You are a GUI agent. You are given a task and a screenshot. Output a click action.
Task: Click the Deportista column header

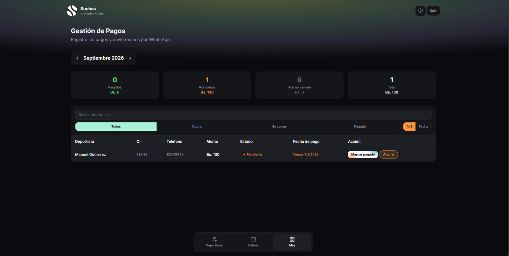(x=84, y=142)
